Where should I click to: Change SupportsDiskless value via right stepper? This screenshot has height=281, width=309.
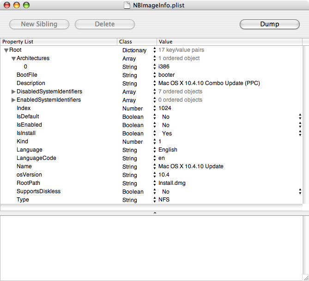(300, 191)
